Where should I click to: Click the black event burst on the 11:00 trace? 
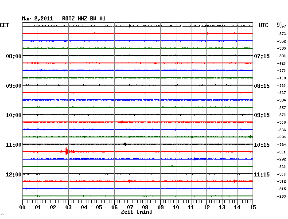click(125, 144)
